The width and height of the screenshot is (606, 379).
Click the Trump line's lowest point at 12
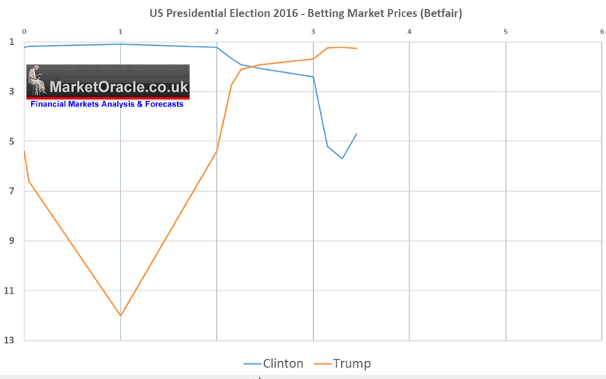(120, 315)
